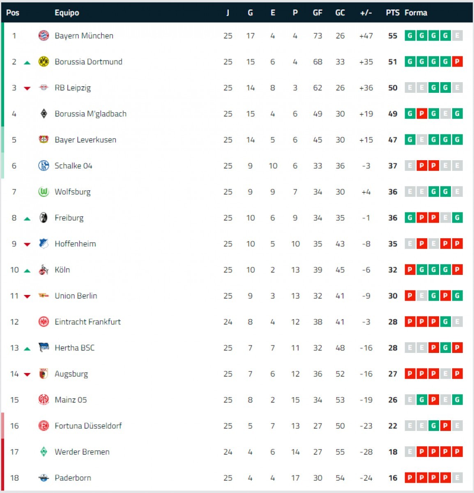Click the Bayern München club crest
The width and height of the screenshot is (474, 493).
click(44, 36)
